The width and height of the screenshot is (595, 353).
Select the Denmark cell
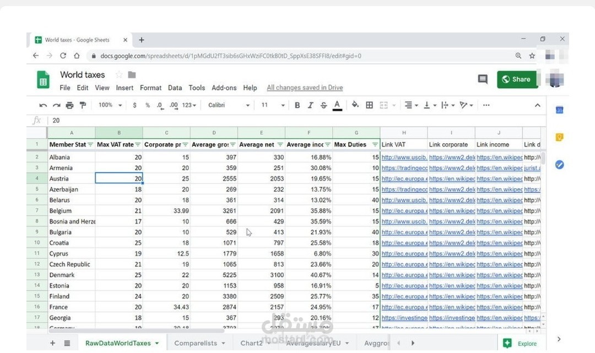[x=71, y=275]
